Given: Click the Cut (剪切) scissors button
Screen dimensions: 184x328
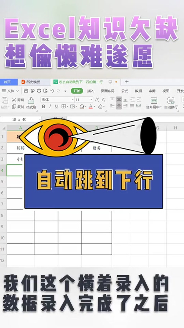Looking at the screenshot, I should [x=18, y=100].
